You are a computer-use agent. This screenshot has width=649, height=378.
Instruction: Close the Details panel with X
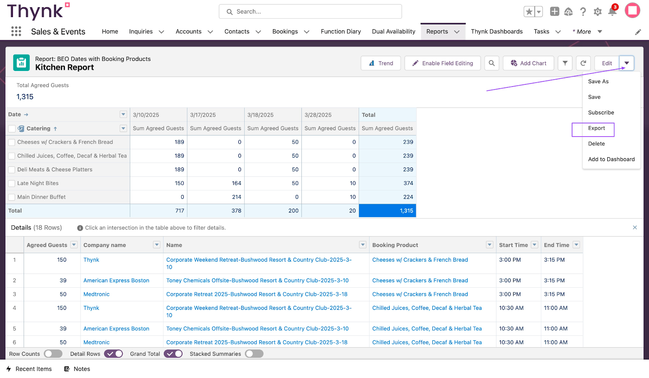[635, 228]
